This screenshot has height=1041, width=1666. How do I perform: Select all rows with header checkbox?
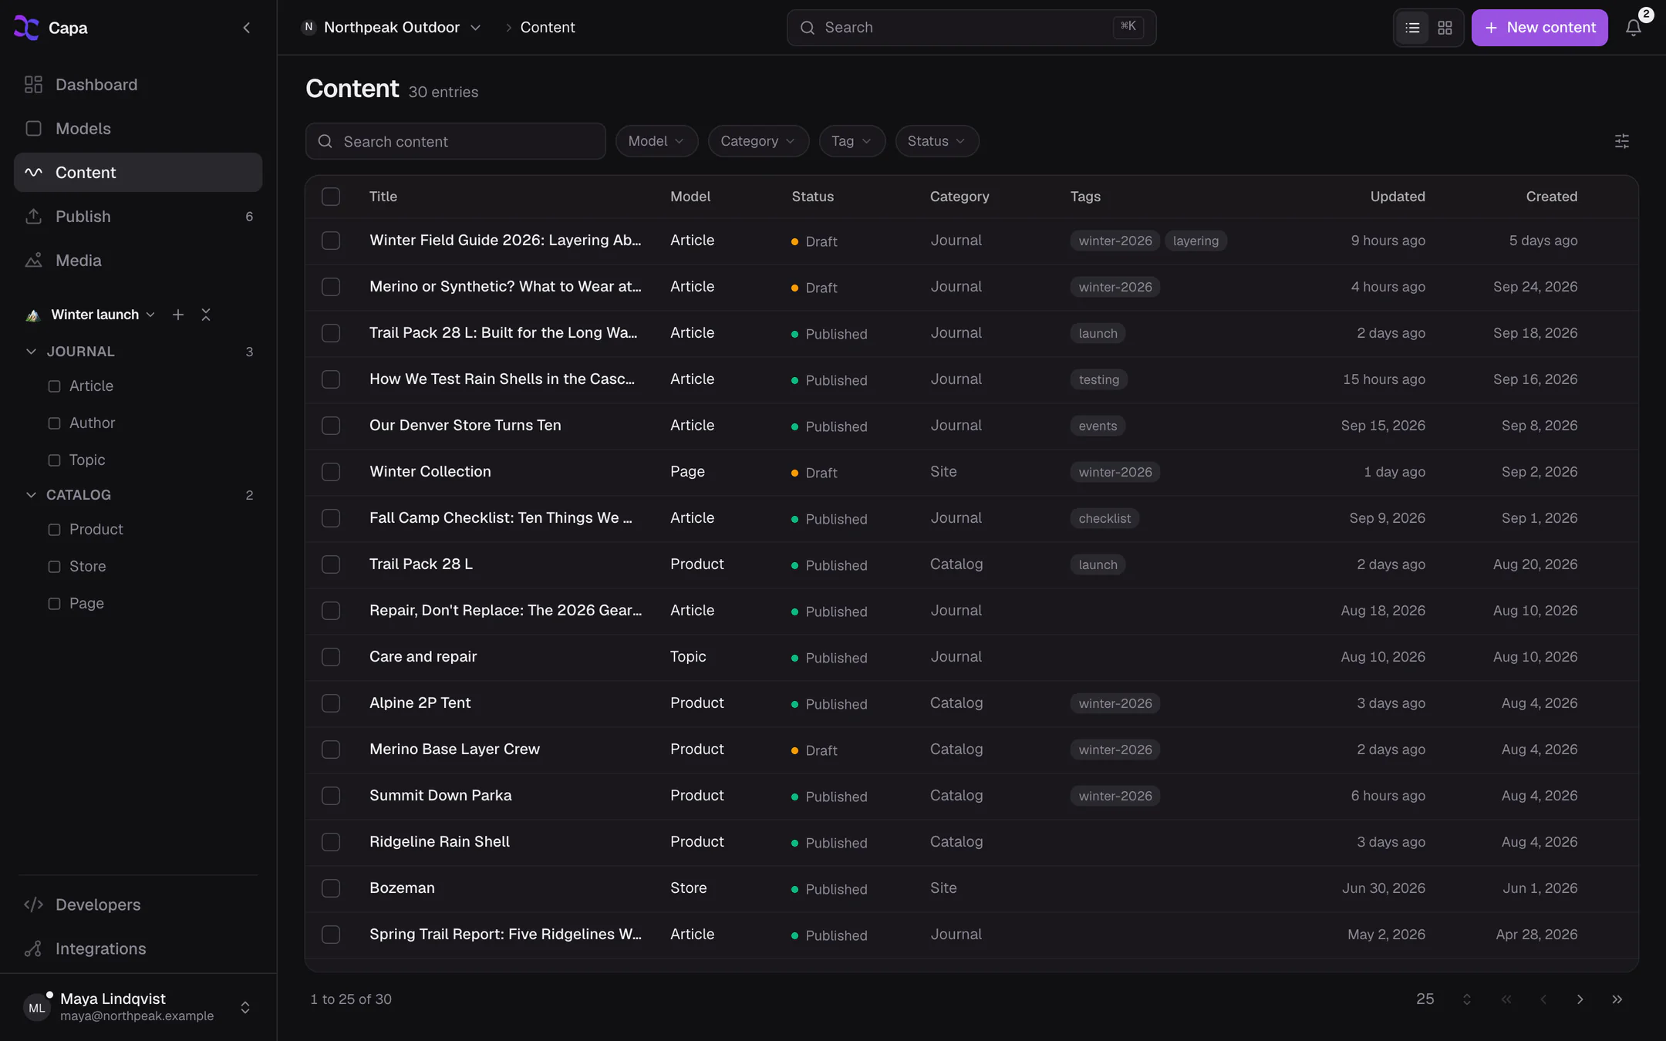coord(331,197)
